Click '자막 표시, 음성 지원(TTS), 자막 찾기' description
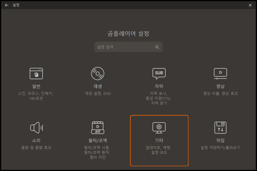Screen dimensions: 257x171 coord(158,98)
